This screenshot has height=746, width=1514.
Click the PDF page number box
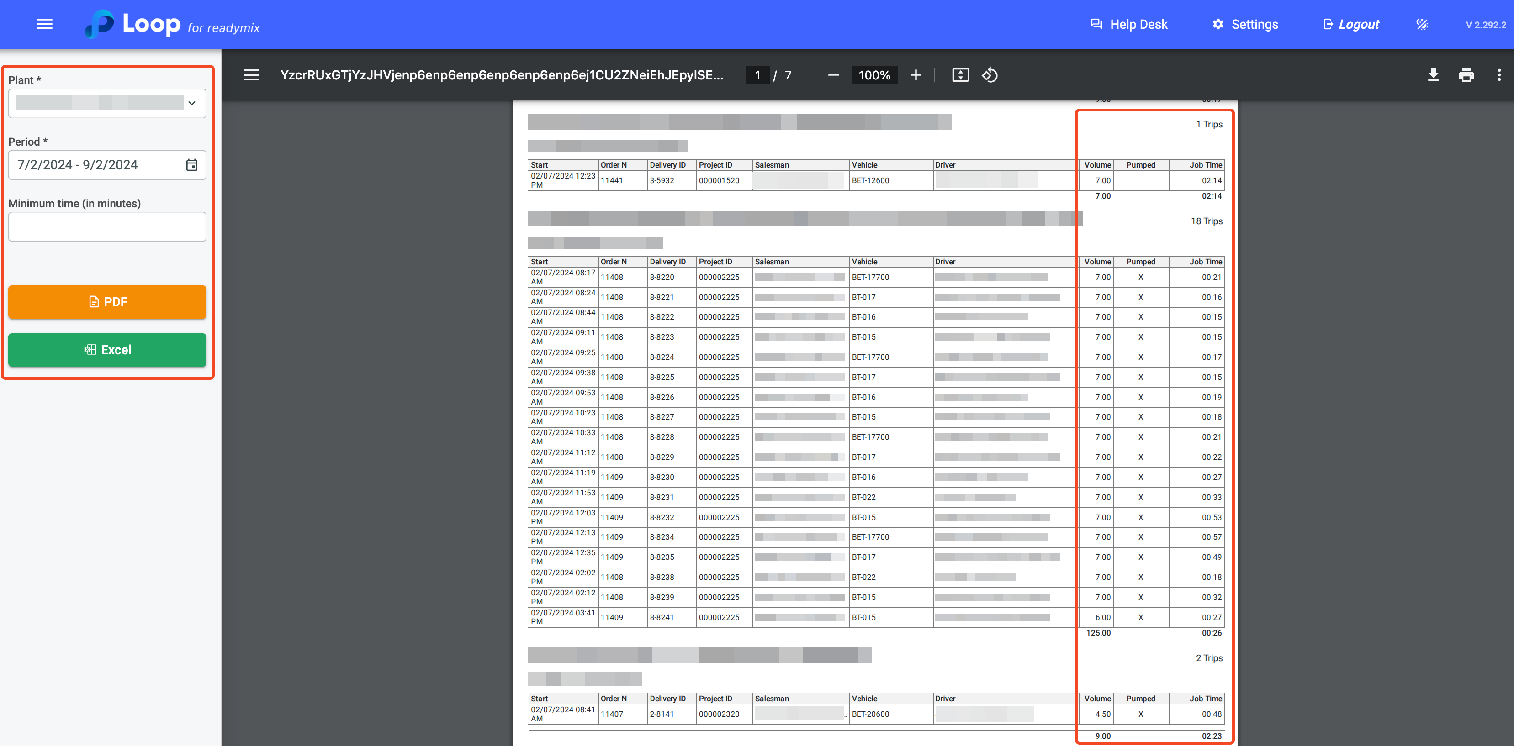(757, 75)
